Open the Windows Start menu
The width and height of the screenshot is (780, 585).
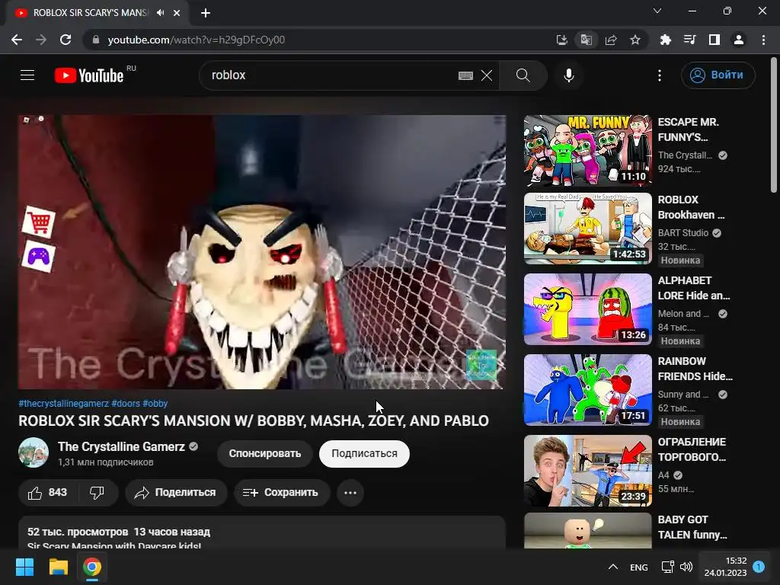24,567
